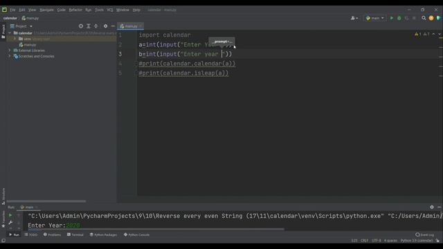Click Python 3.9 interpreter in status bar

[x=417, y=241]
